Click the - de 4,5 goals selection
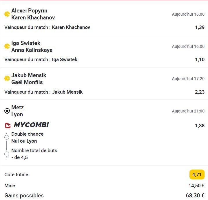This screenshot has width=208, height=200. 19,157
